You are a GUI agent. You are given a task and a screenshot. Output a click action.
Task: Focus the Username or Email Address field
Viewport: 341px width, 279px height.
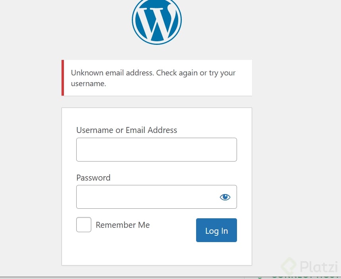pyautogui.click(x=156, y=150)
